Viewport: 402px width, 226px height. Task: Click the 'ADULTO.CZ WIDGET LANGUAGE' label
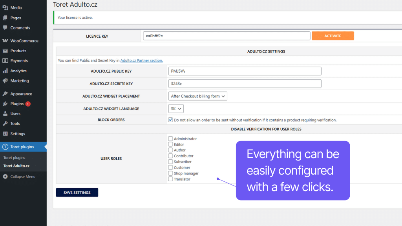click(x=111, y=109)
